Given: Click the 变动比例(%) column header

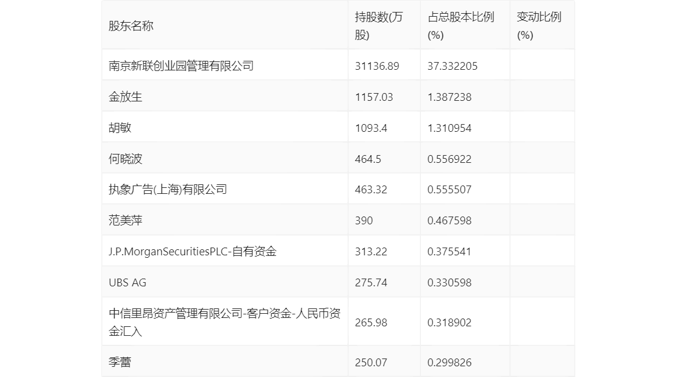Looking at the screenshot, I should click(539, 26).
